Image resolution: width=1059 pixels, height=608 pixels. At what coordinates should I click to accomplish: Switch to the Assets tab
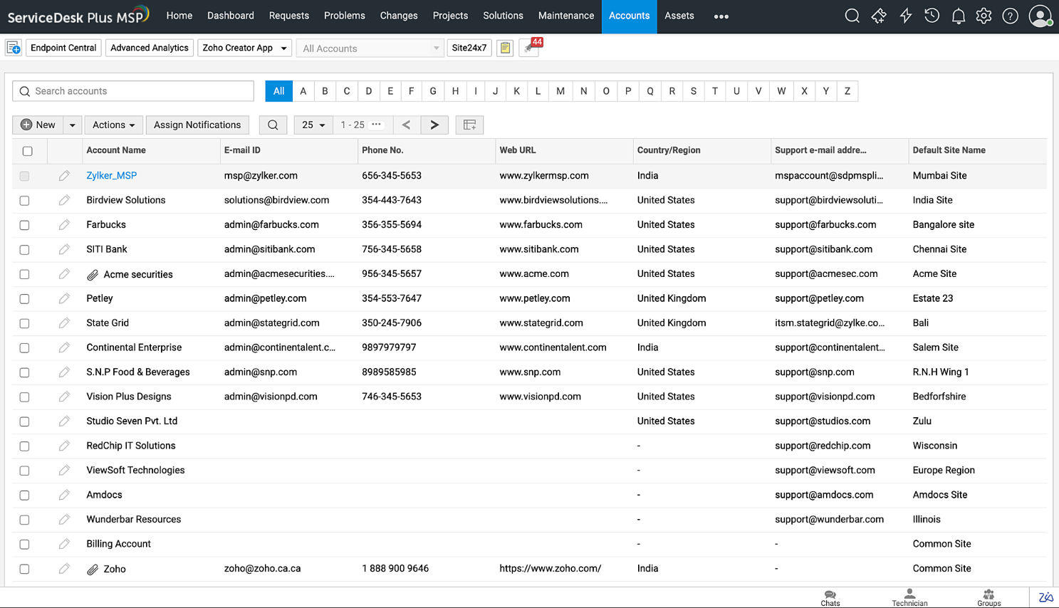tap(679, 16)
